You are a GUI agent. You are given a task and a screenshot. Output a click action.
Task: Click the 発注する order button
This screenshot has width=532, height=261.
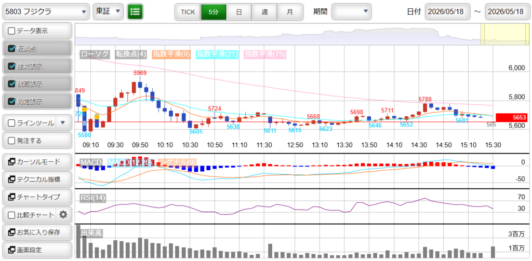point(37,140)
